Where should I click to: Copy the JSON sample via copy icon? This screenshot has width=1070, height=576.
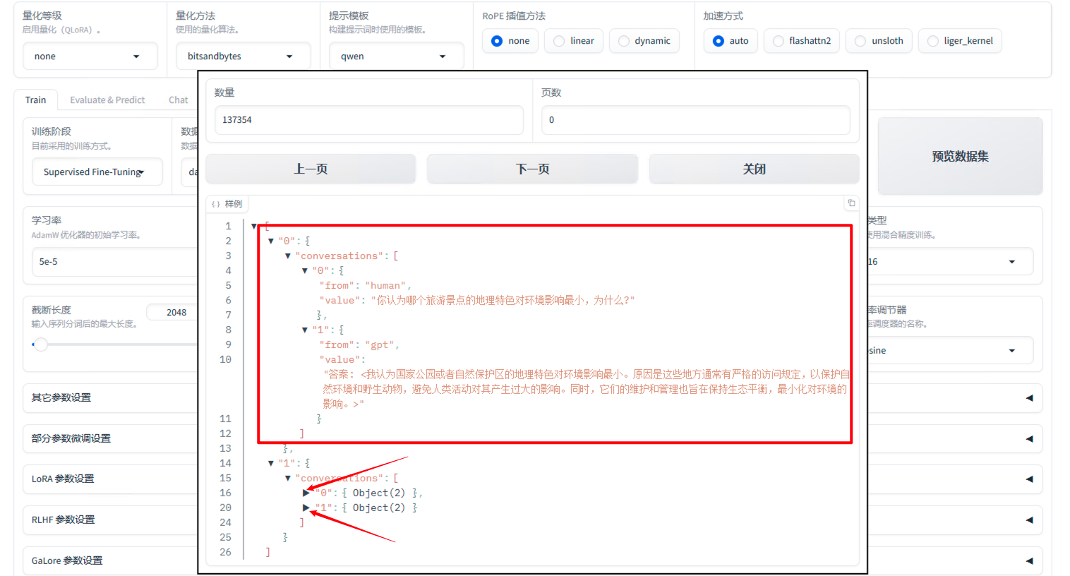pyautogui.click(x=851, y=203)
